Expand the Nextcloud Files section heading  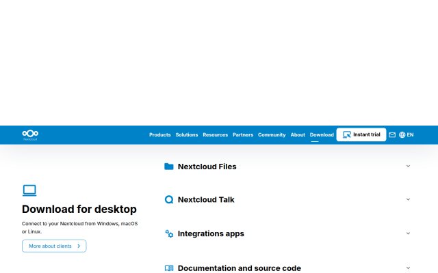207,167
